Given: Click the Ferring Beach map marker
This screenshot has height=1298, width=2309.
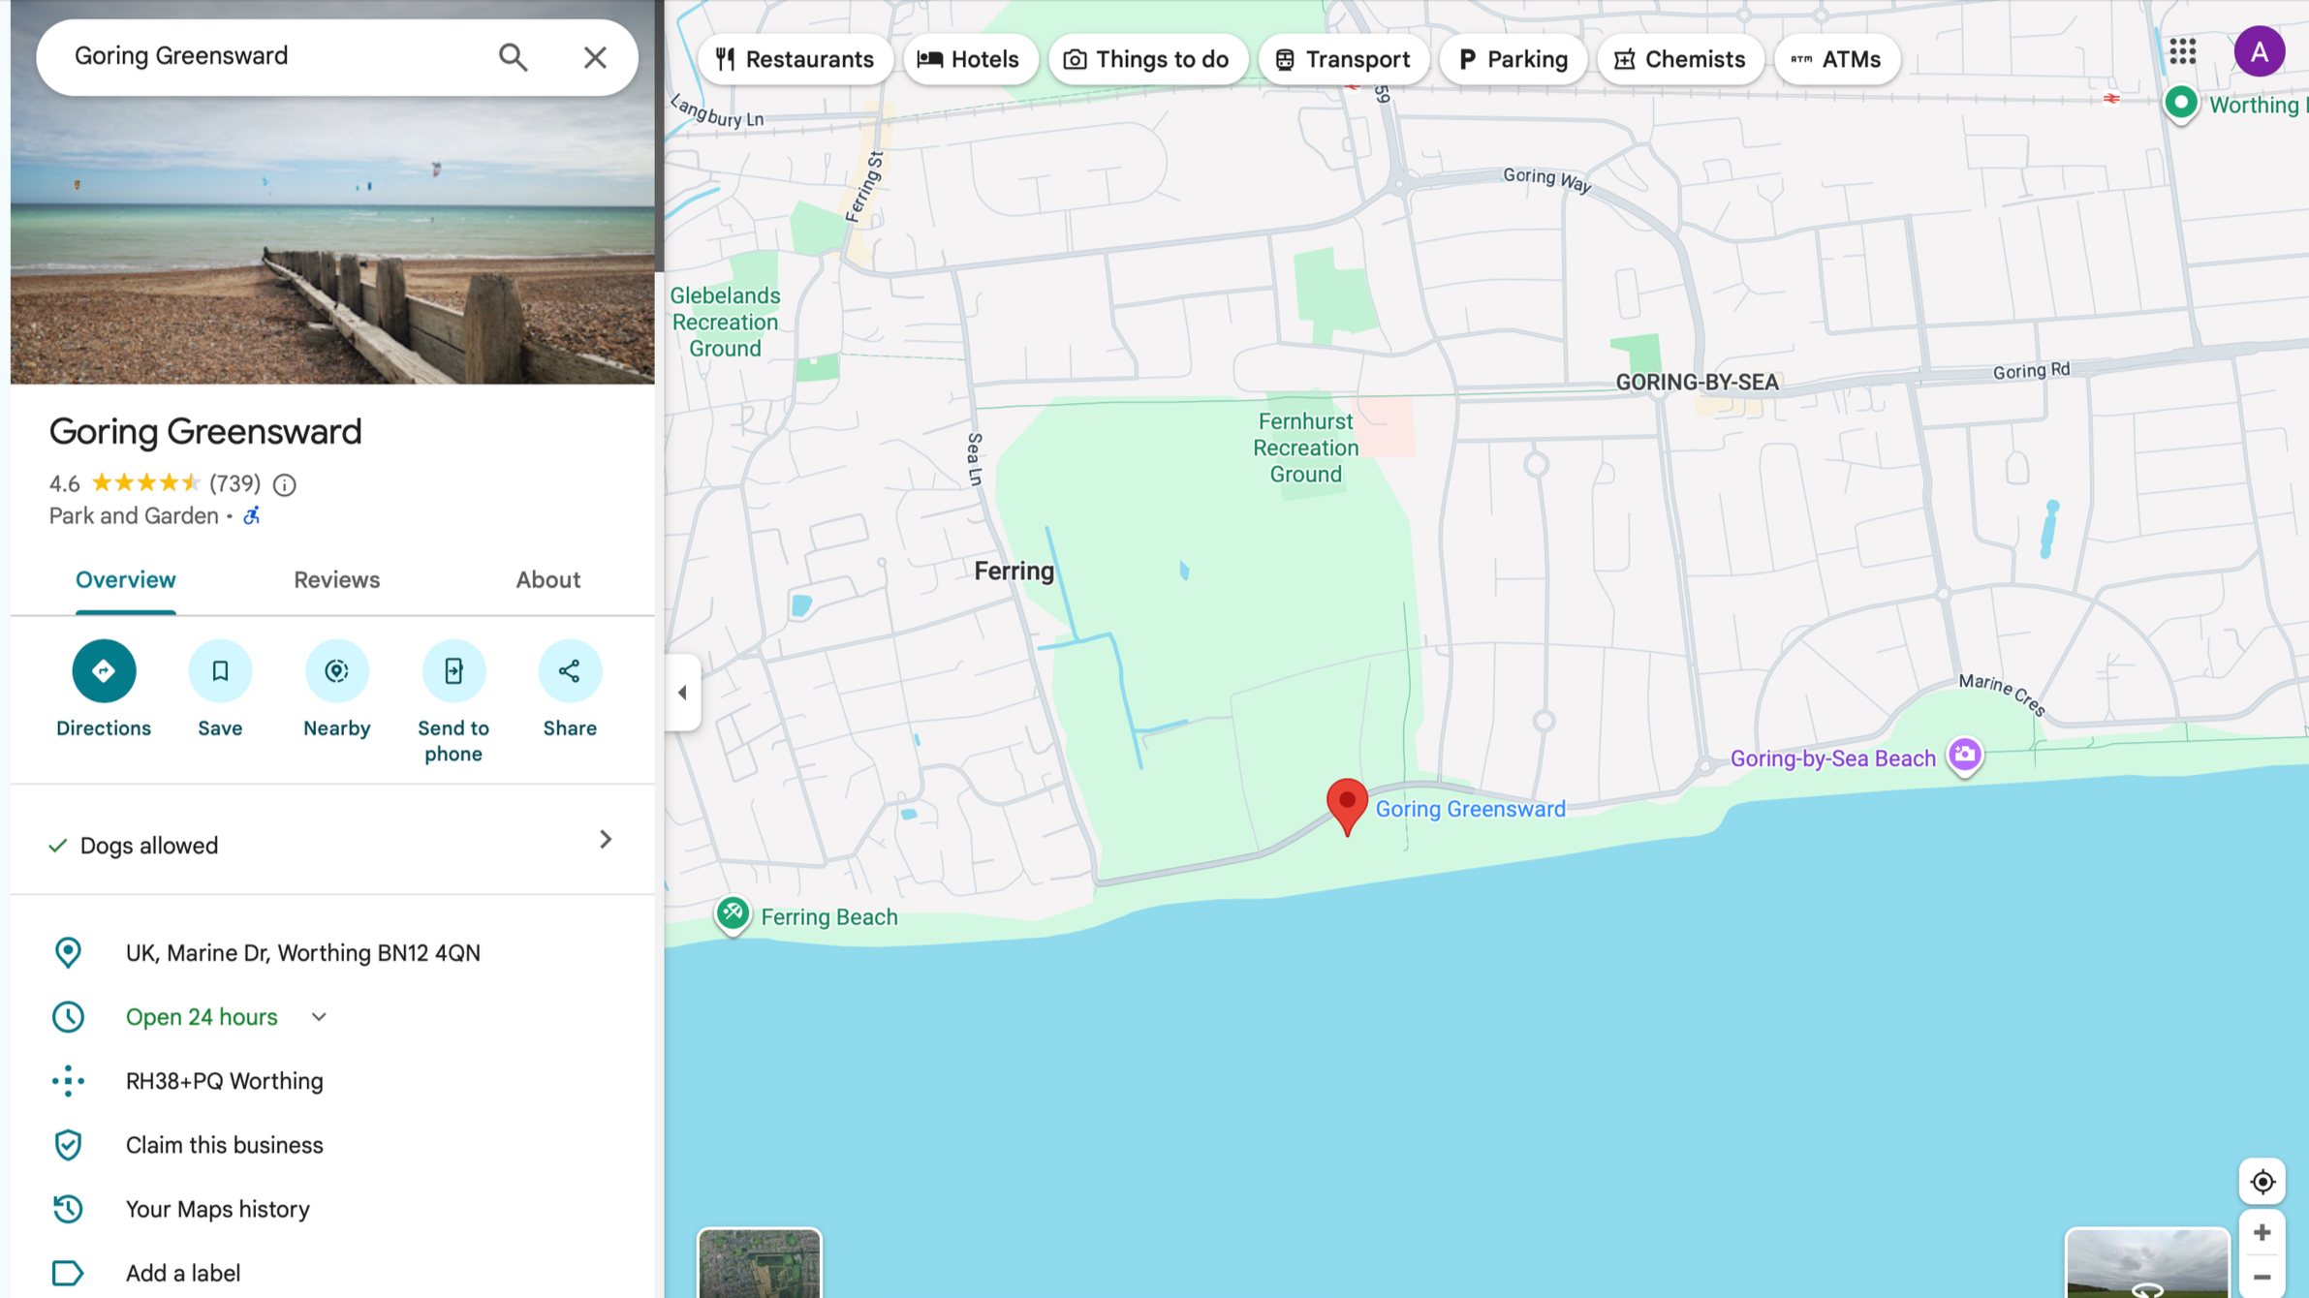Looking at the screenshot, I should 733,913.
